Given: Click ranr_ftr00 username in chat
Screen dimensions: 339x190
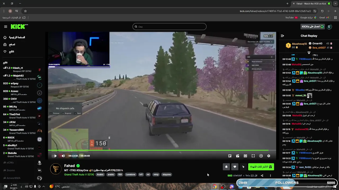Looking at the screenshot, I should coord(305,167).
